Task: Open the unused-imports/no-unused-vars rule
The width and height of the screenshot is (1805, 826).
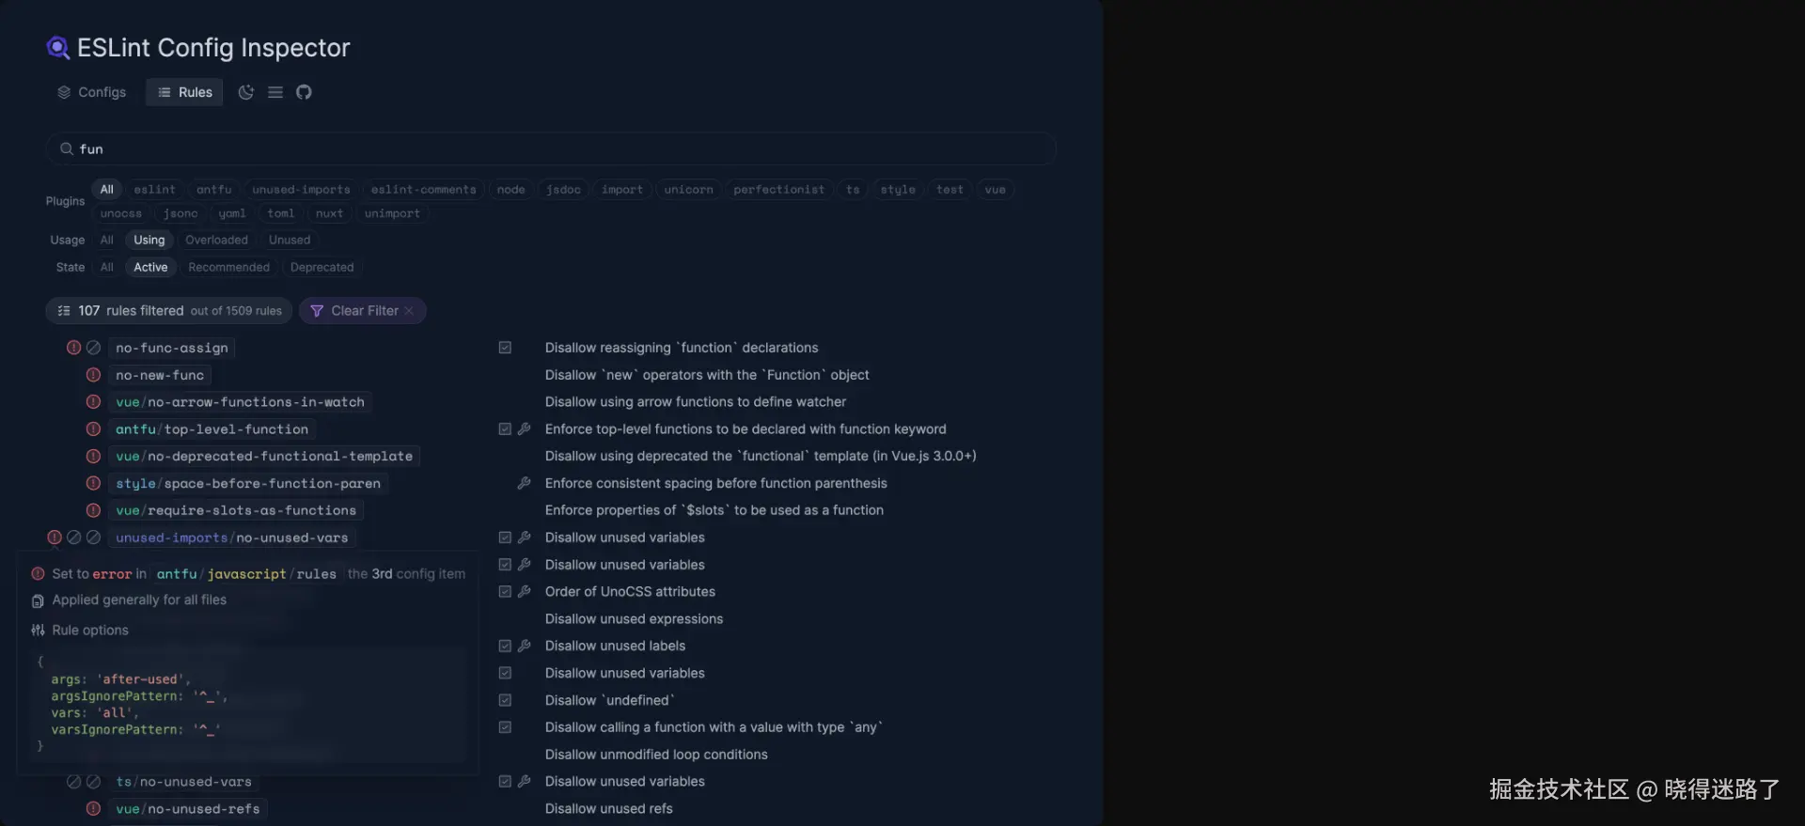Action: tap(232, 538)
